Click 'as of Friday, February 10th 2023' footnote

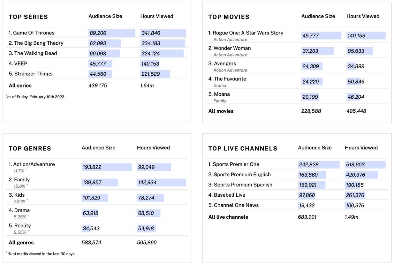(x=35, y=97)
